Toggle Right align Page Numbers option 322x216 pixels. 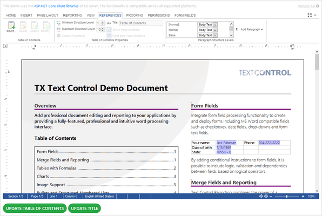(x=126, y=36)
